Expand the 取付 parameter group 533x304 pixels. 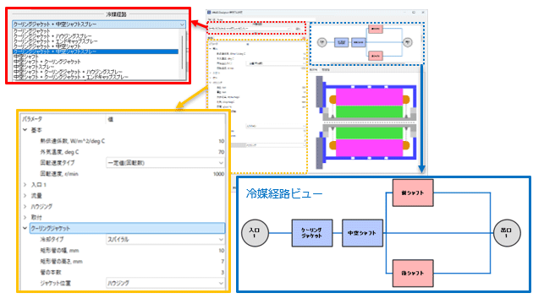[25, 218]
